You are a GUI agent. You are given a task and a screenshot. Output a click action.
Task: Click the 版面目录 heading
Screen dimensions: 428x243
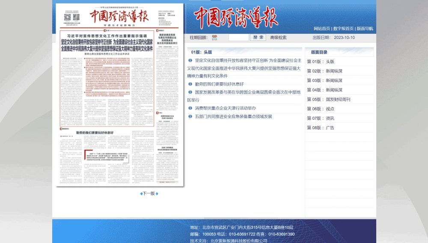pyautogui.click(x=319, y=52)
